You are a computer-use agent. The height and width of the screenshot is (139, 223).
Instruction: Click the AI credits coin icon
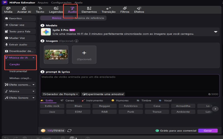(x=43, y=131)
